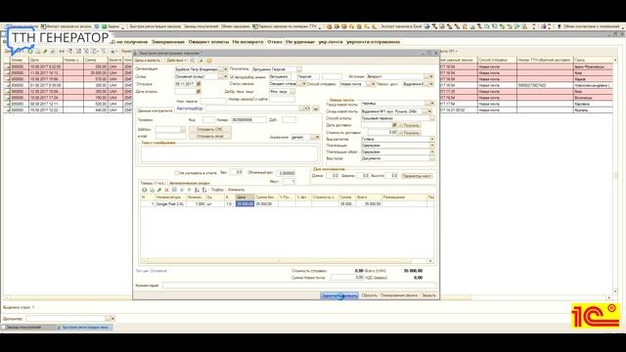The height and width of the screenshot is (352, 626).
Task: Open На возврате tab in orders list
Action: click(247, 41)
